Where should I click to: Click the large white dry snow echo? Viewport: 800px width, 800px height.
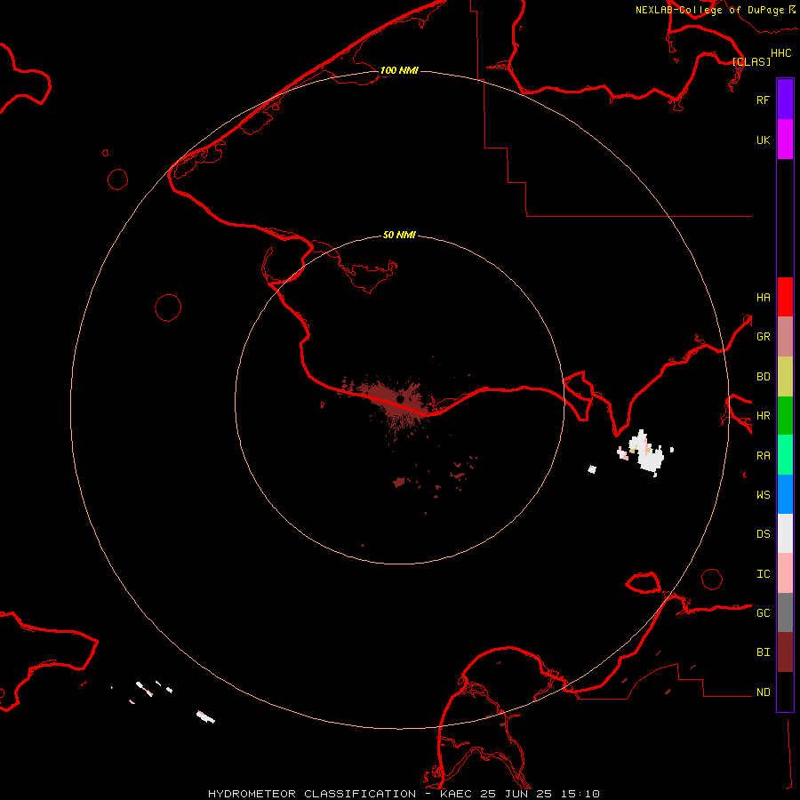coord(648,453)
